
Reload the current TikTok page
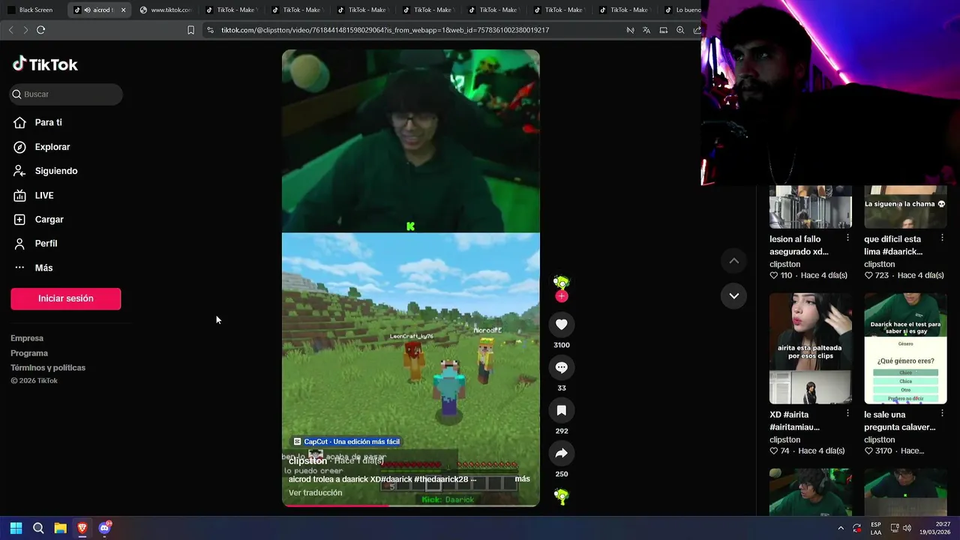pos(40,30)
